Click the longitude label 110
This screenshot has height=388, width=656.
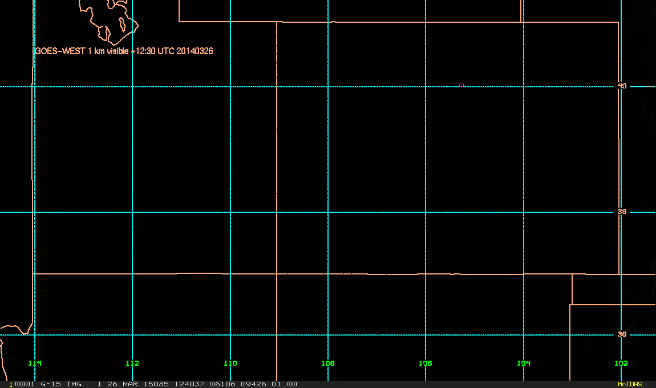(230, 363)
